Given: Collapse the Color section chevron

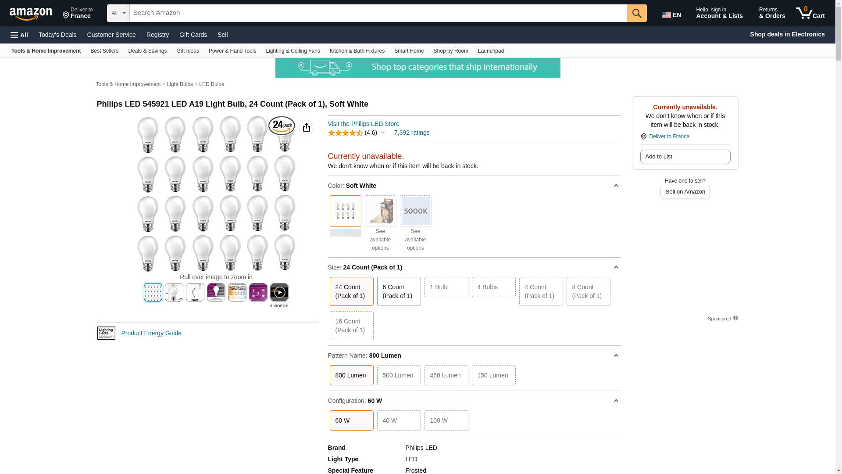Looking at the screenshot, I should point(616,186).
